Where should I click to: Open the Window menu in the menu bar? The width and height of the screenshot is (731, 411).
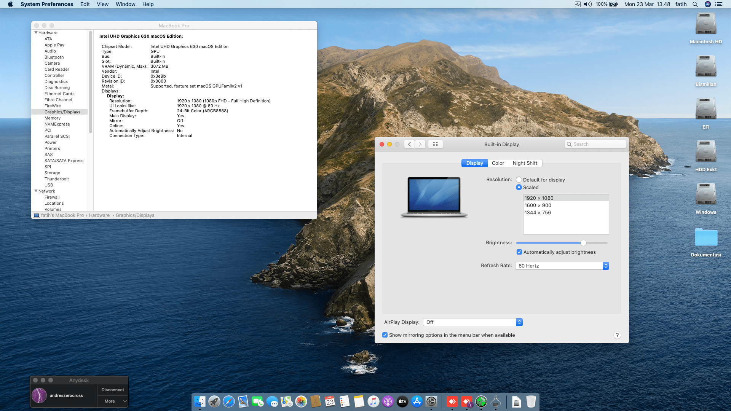pyautogui.click(x=125, y=4)
